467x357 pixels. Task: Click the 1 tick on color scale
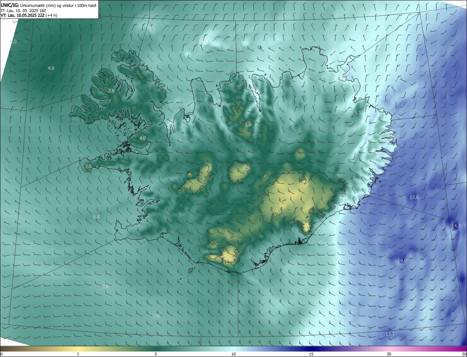click(x=78, y=354)
